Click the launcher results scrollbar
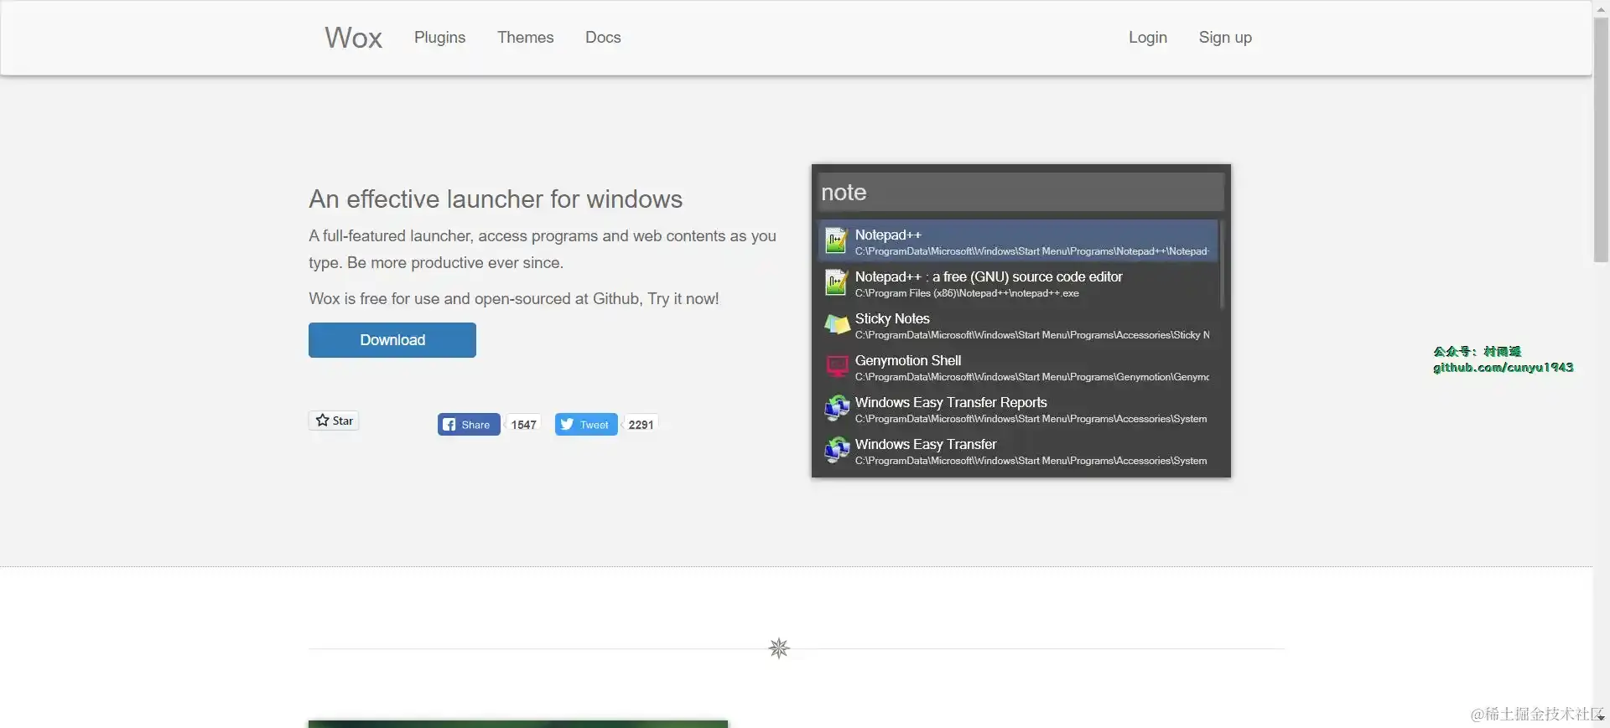The height and width of the screenshot is (728, 1610). (1222, 265)
